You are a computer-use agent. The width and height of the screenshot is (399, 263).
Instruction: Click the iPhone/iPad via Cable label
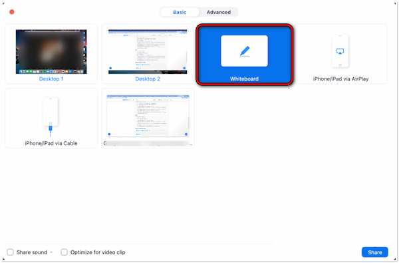(51, 143)
